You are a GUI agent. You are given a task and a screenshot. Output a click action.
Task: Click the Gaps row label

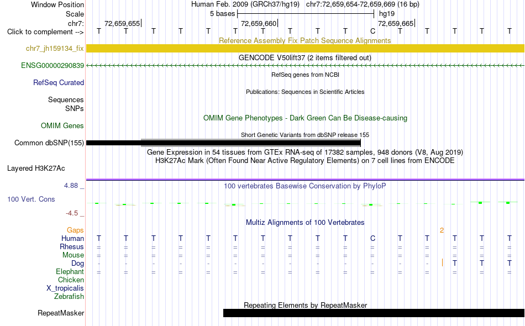[x=75, y=230]
